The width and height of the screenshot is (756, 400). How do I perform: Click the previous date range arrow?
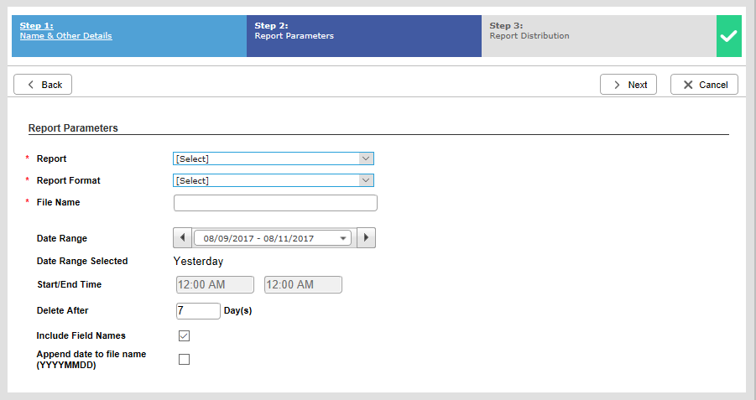point(182,237)
